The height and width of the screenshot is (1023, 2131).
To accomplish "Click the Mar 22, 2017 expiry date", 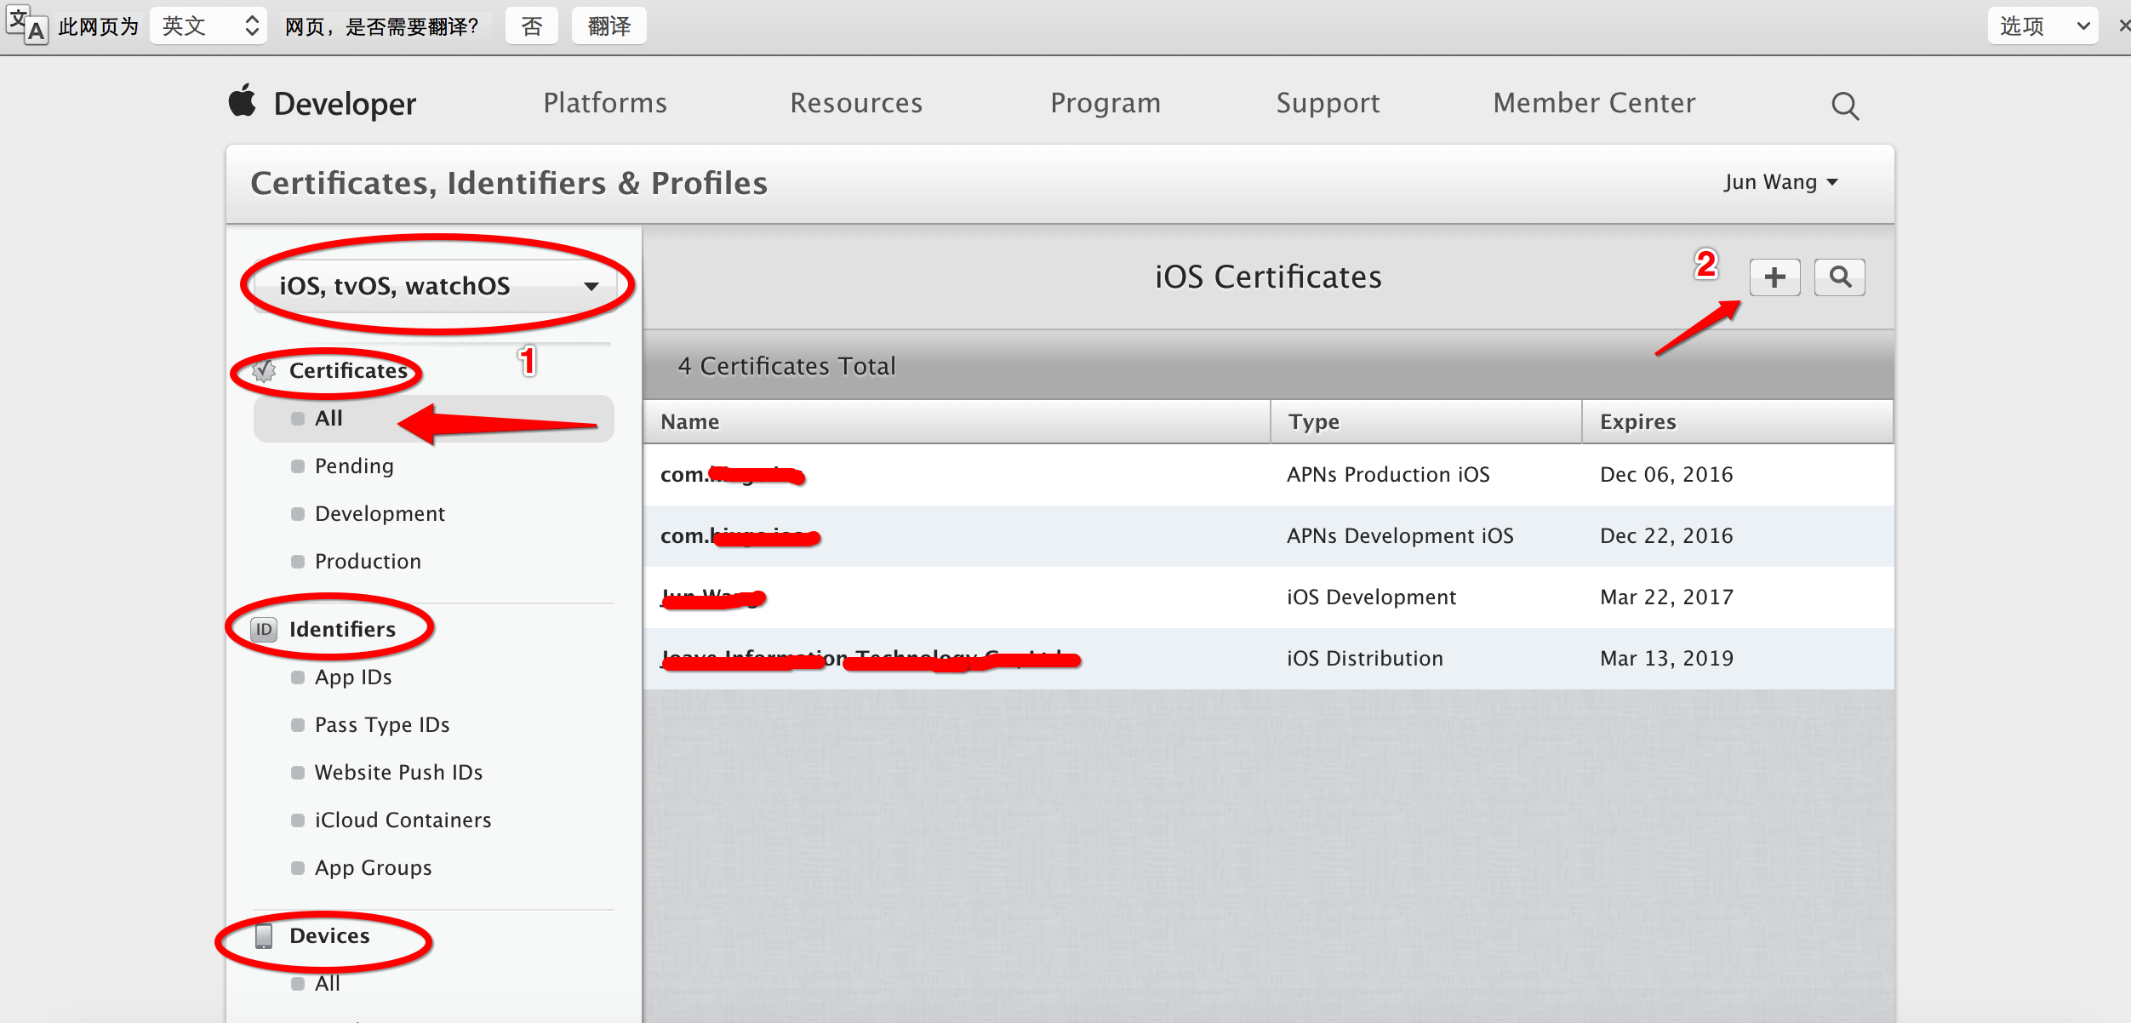I will coord(1666,597).
